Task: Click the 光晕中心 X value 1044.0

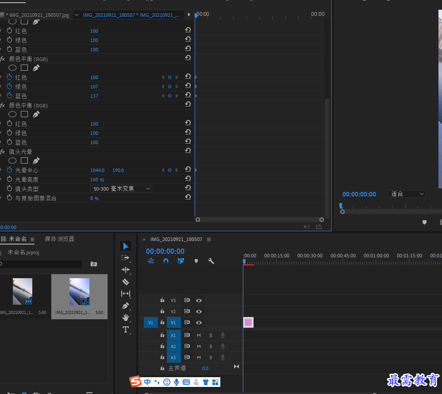Action: (x=97, y=170)
